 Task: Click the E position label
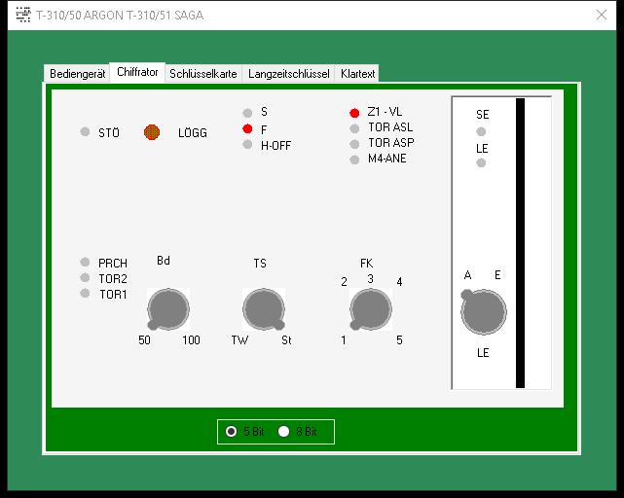tap(497, 275)
